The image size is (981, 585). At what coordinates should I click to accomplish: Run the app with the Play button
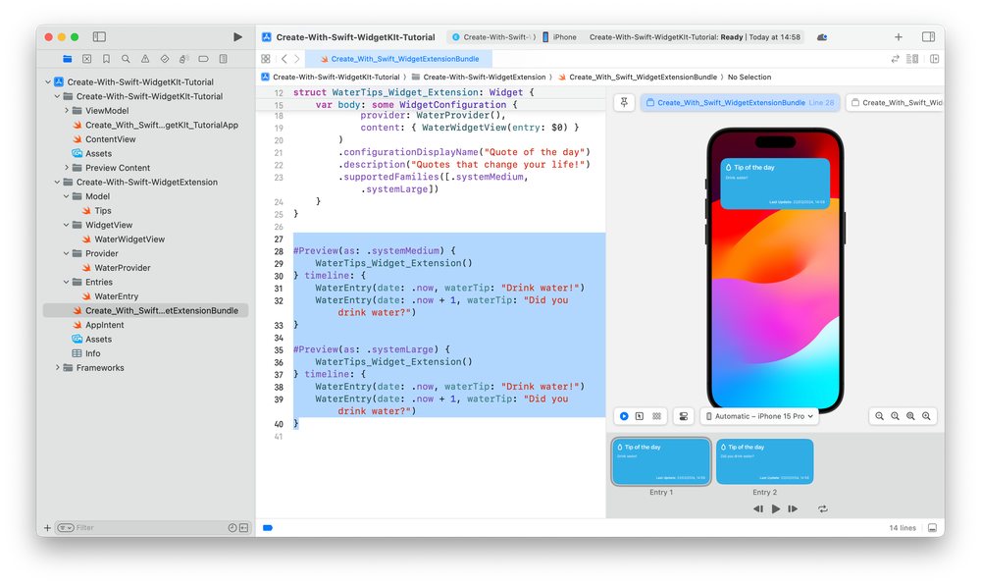point(236,36)
